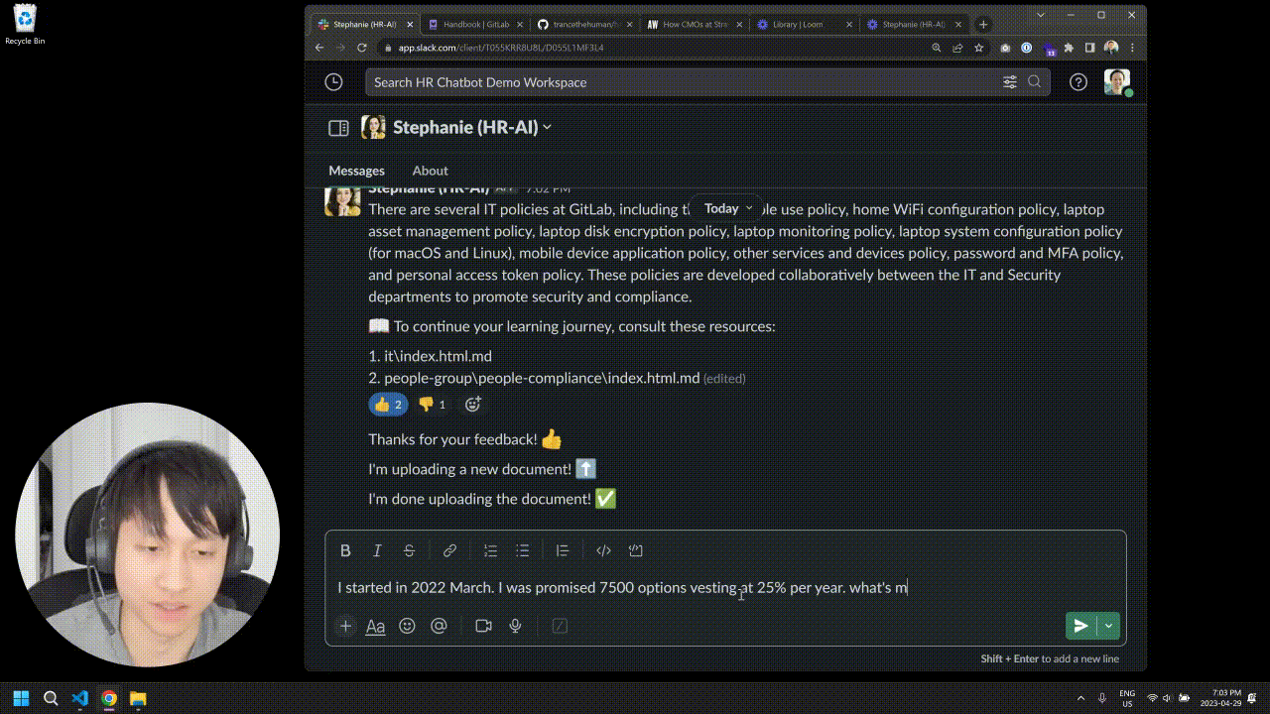Click the Thanks for your feedback message

click(x=465, y=438)
